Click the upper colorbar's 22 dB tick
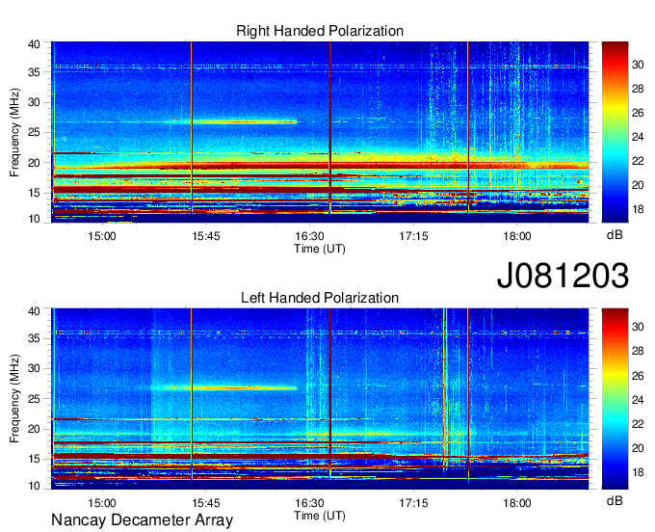The width and height of the screenshot is (655, 532). (638, 161)
